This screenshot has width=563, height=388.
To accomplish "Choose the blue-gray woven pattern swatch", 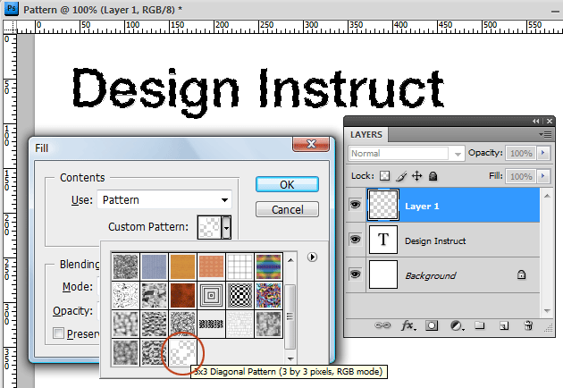I will [x=154, y=266].
